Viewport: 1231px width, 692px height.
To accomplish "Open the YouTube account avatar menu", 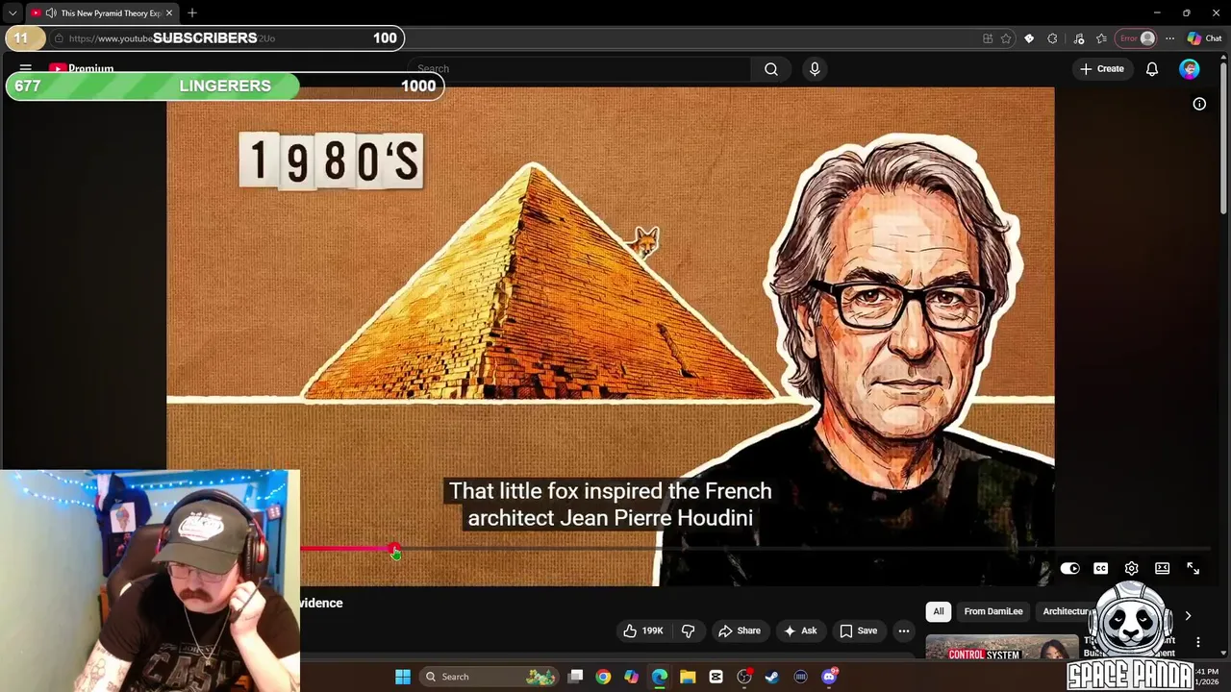I will pyautogui.click(x=1190, y=69).
